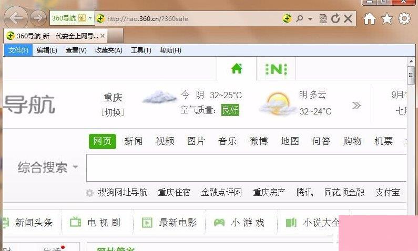
Task: Select the 图片 search category
Action: [x=196, y=141]
